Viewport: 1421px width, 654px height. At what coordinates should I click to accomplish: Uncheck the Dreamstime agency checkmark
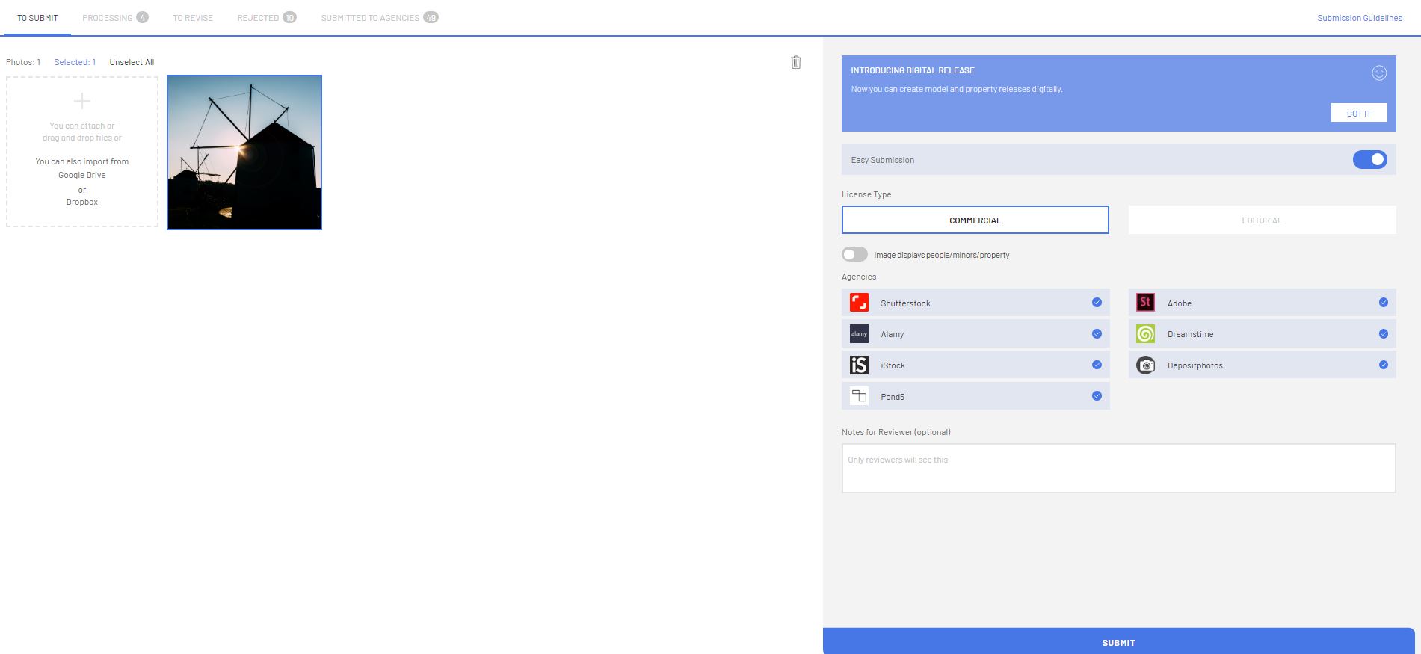pyautogui.click(x=1383, y=334)
